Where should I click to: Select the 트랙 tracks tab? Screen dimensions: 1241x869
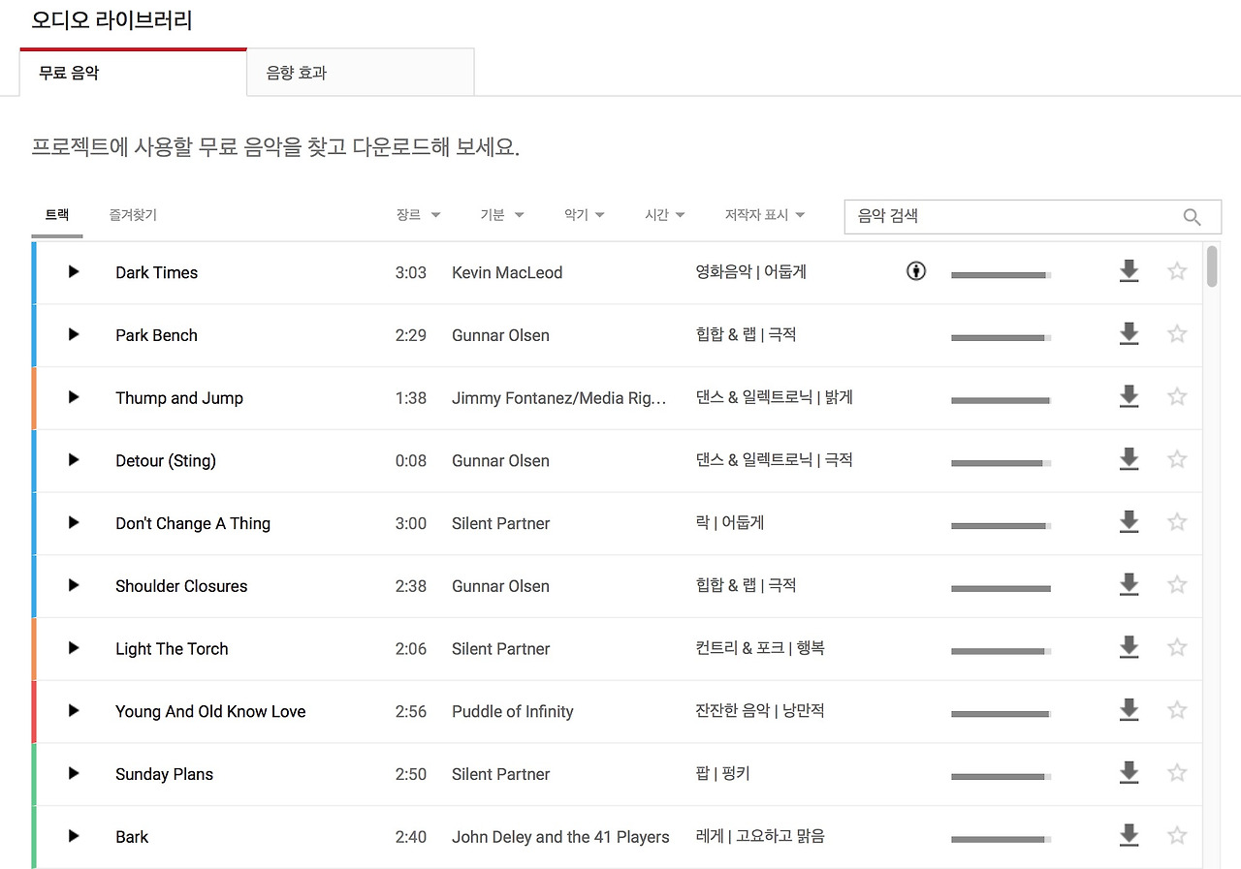57,215
